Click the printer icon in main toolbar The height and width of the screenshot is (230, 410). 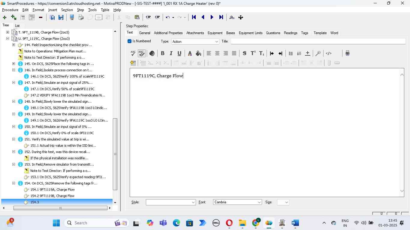pos(81,17)
